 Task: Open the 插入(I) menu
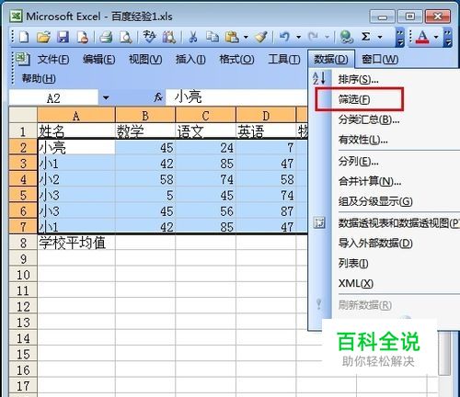[x=190, y=59]
